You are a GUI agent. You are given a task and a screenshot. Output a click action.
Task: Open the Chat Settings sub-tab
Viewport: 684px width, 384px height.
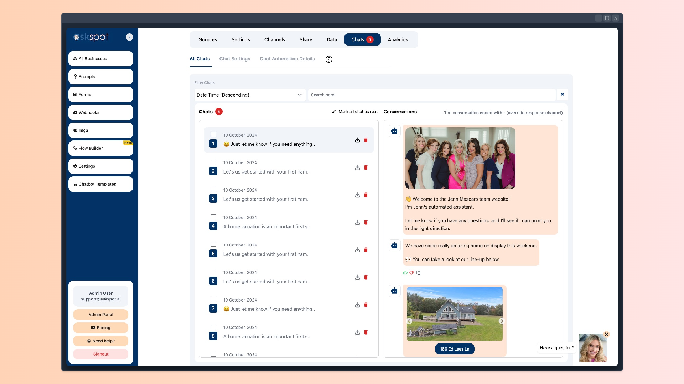pyautogui.click(x=234, y=59)
